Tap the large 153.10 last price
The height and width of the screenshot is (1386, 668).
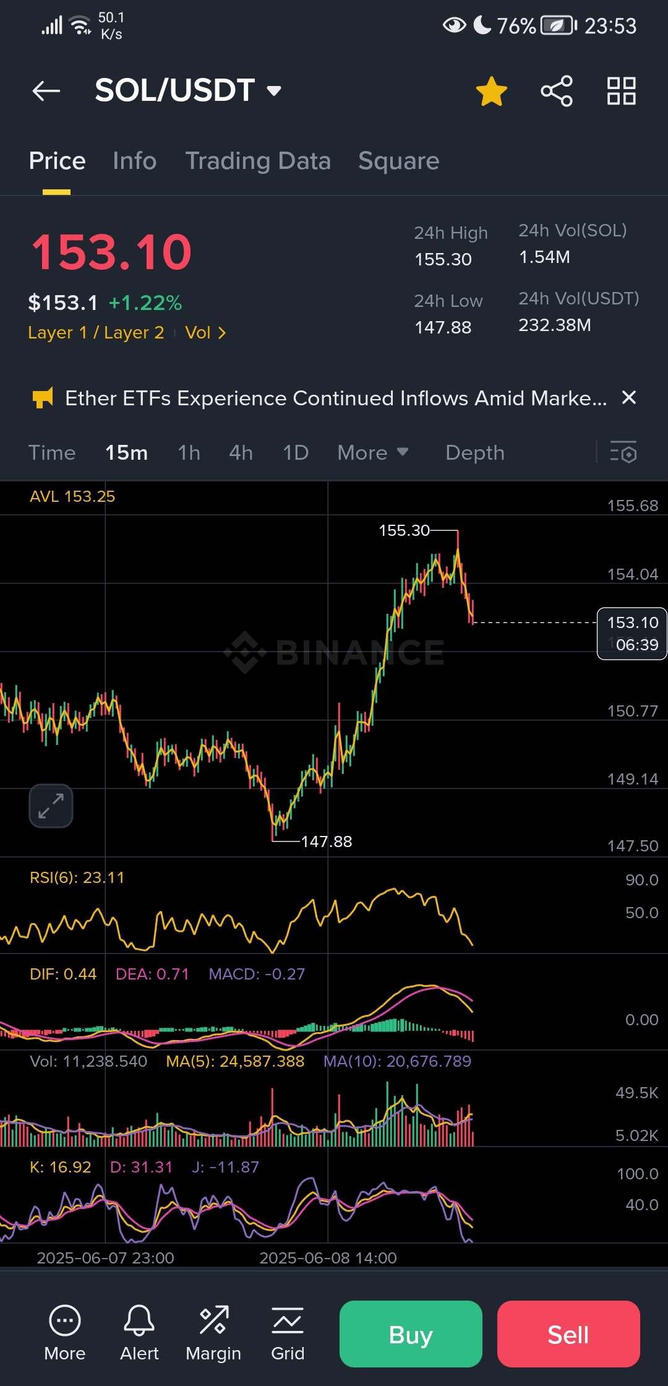(x=111, y=252)
